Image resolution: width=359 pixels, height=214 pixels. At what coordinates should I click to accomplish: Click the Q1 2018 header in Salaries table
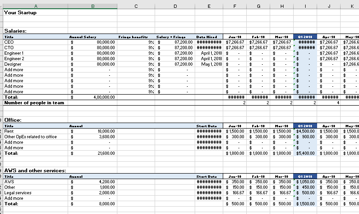305,36
